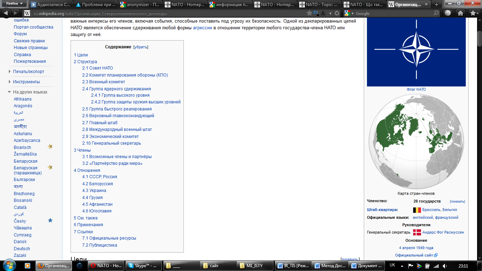Go back with the browser back arrow
The image size is (482, 271).
[x=6, y=13]
